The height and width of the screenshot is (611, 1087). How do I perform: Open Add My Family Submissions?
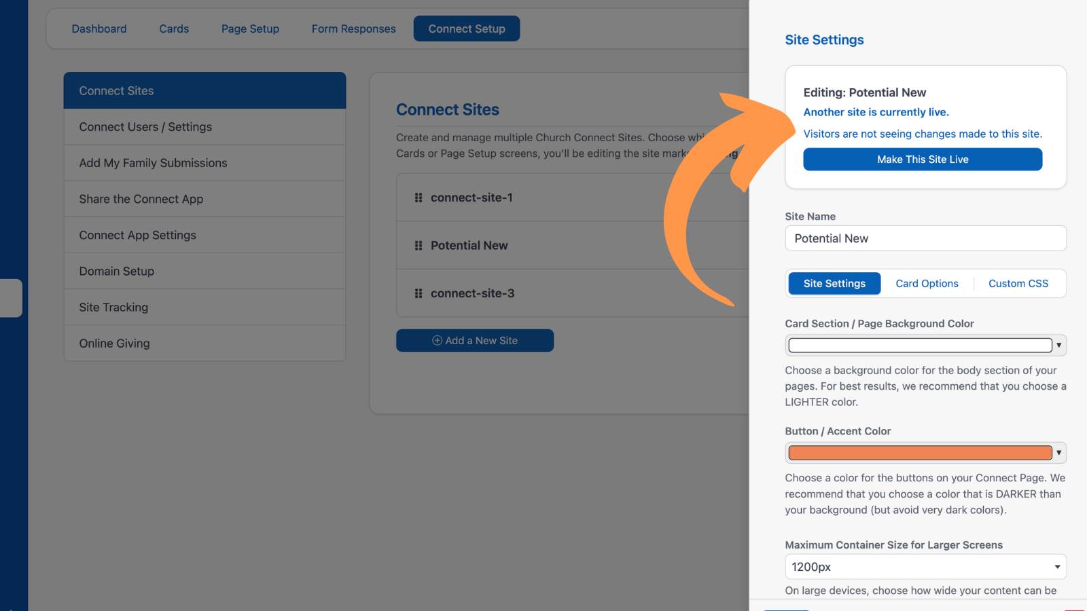point(204,163)
